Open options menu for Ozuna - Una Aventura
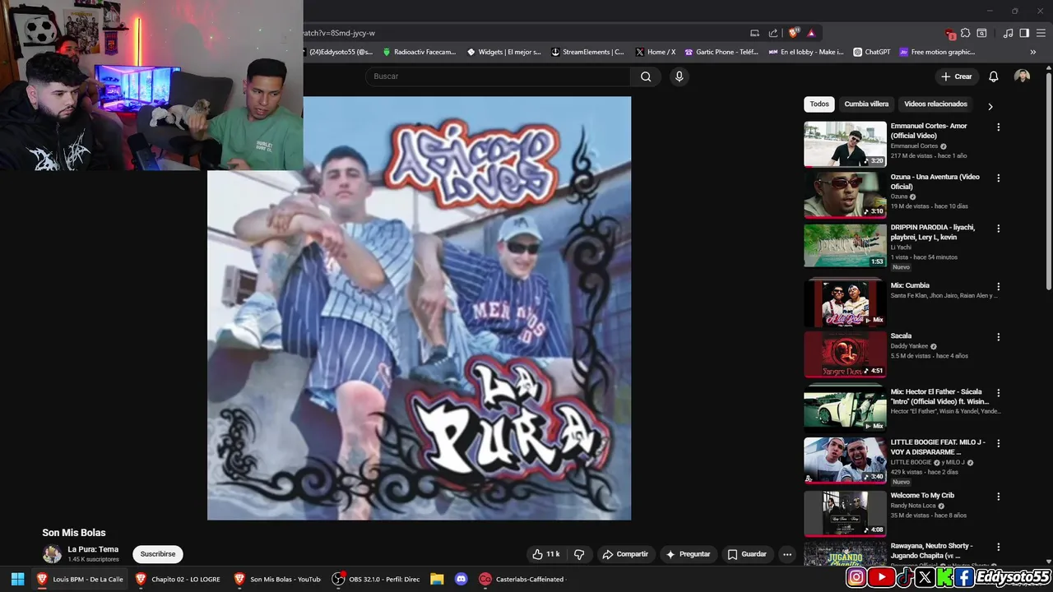This screenshot has width=1053, height=592. tap(999, 178)
